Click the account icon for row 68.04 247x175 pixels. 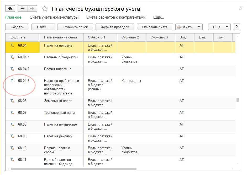pos(12,46)
